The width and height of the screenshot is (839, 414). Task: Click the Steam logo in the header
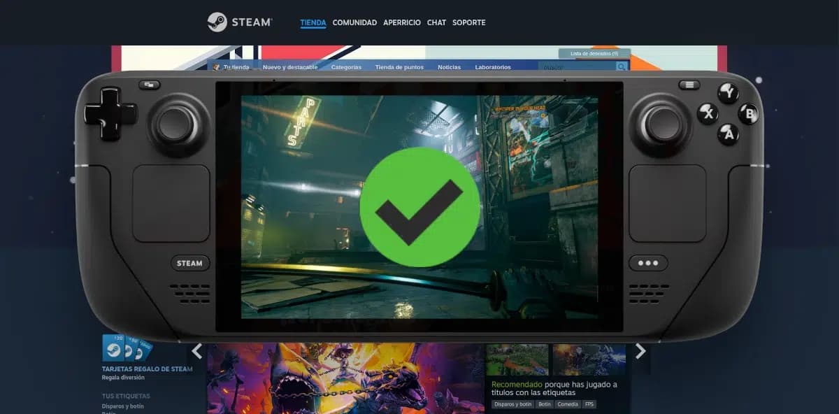tap(240, 22)
